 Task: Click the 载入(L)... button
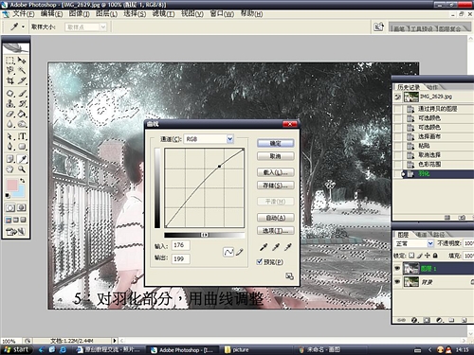tap(275, 172)
